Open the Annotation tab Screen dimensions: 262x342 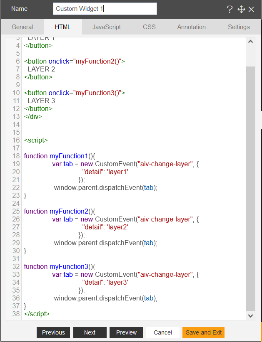[191, 27]
